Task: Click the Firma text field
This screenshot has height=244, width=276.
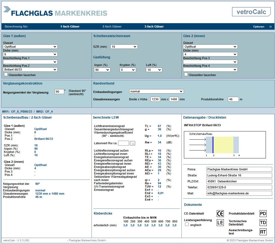Action: point(239,169)
